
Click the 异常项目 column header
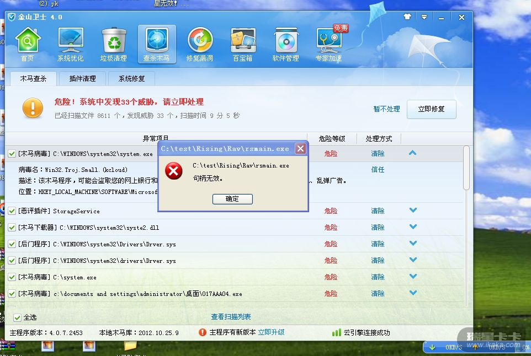(x=156, y=138)
